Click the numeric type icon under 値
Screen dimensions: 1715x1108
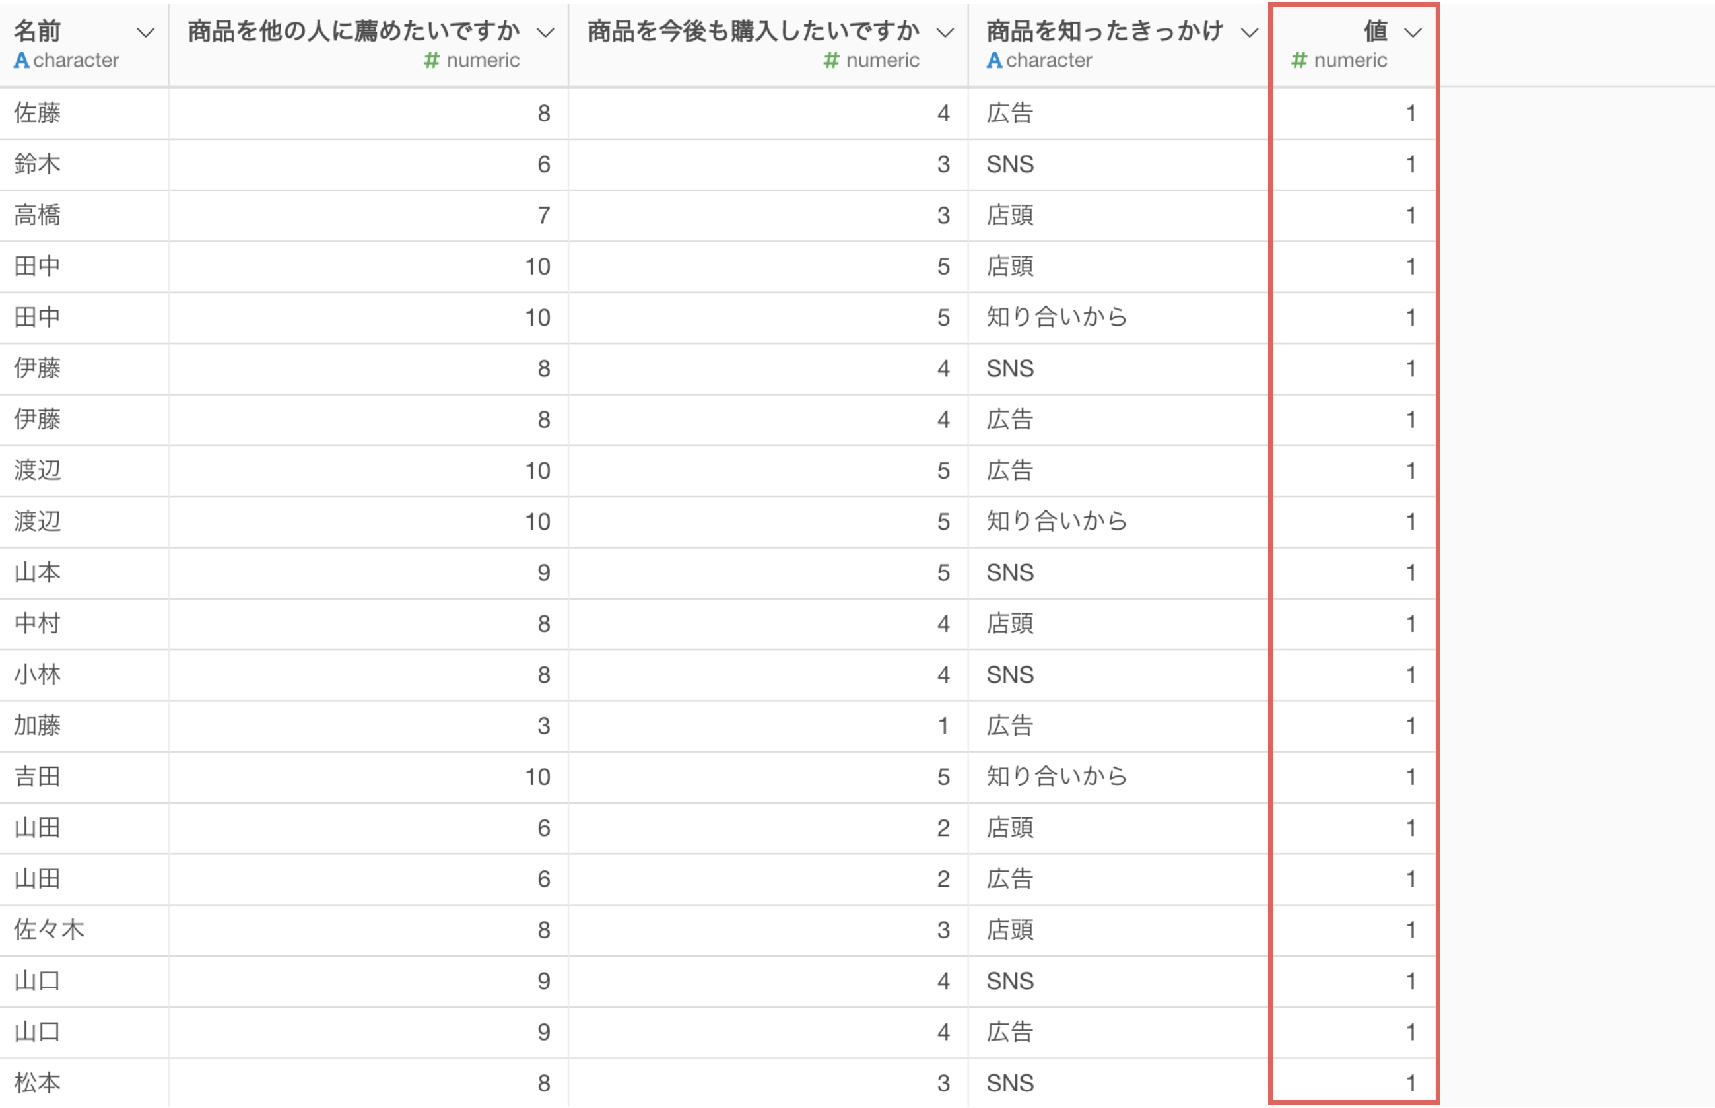pos(1298,61)
